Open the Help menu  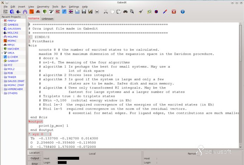point(85,7)
